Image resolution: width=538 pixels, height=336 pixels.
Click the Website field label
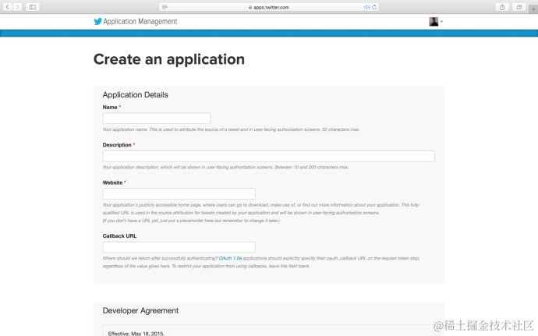(112, 182)
